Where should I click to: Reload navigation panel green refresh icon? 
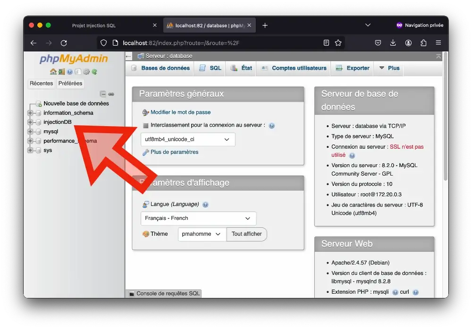94,72
